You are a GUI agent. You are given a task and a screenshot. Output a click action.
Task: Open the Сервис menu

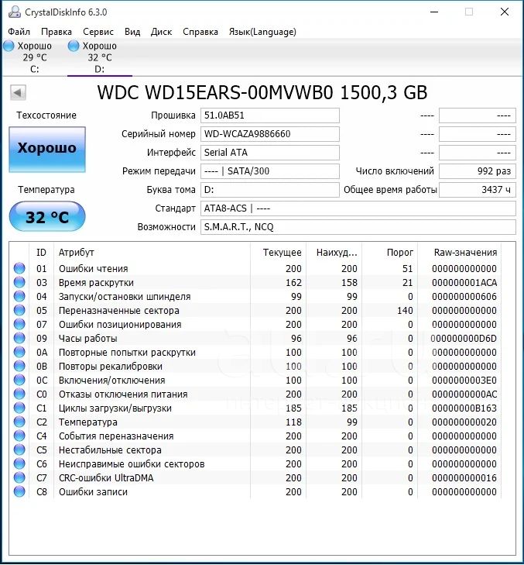coord(98,32)
